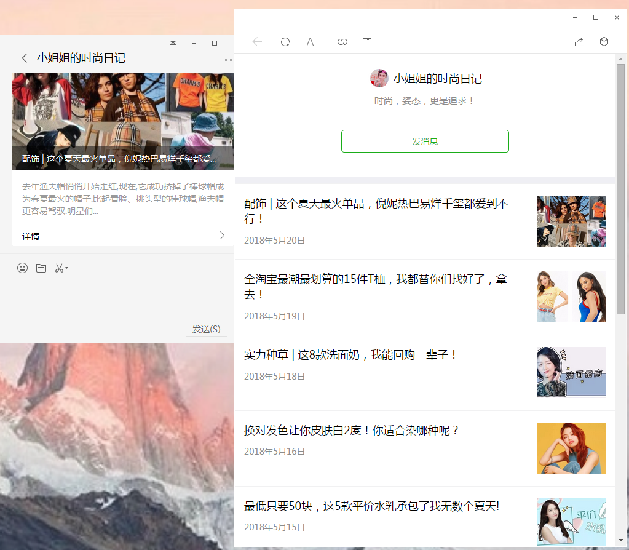Click the yellow hair color article thumbnail

(x=571, y=448)
